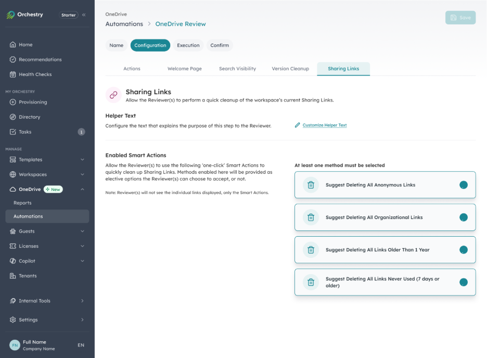Viewport: 487px width, 358px height.
Task: Click the Recommendations badge icon
Action: coord(12,59)
